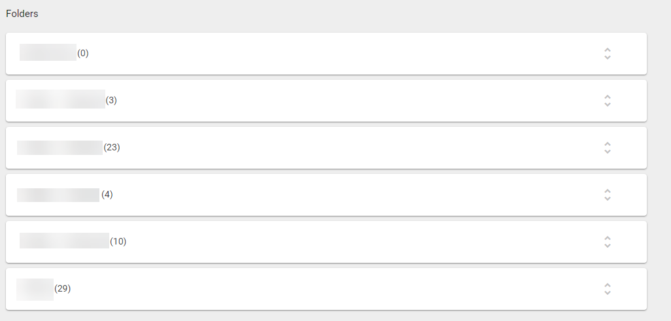Viewport: 671px width, 321px height.
Task: Expand the folder showing (3) items
Action: tap(608, 101)
